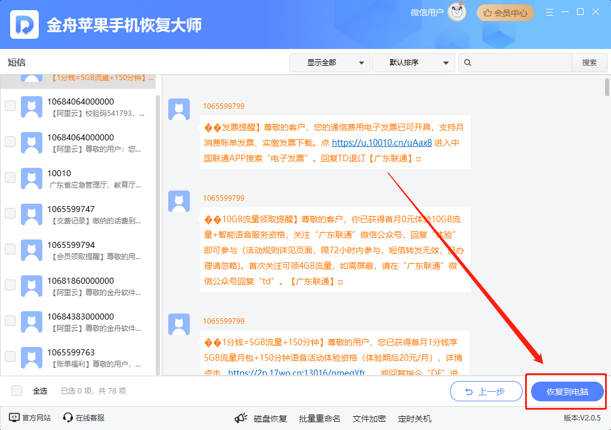Expand the 显示全部 filter dropdown
The height and width of the screenshot is (430, 611).
pos(329,63)
